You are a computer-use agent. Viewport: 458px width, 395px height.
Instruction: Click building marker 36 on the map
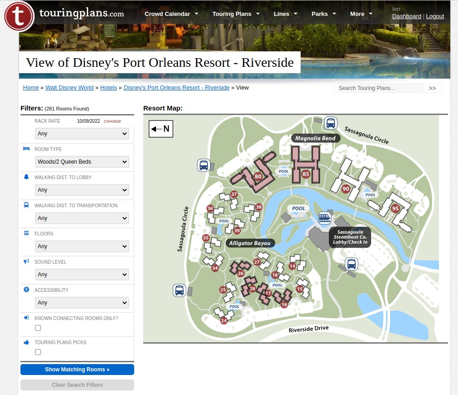[210, 209]
